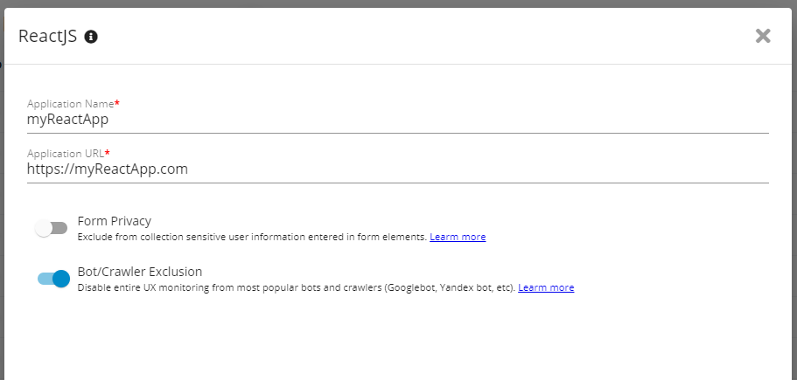Enable the Form Privacy switch

(x=52, y=228)
